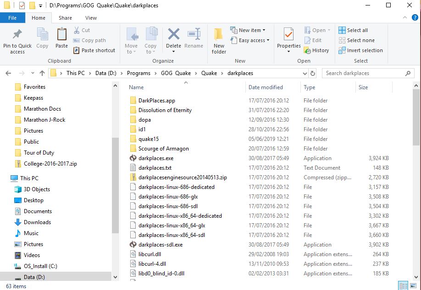This screenshot has width=421, height=290.
Task: Switch to the Share ribbon tab
Action: [x=65, y=18]
